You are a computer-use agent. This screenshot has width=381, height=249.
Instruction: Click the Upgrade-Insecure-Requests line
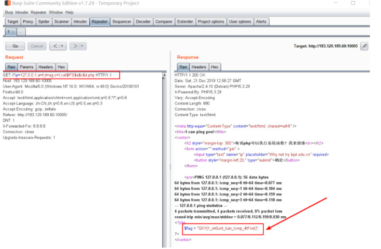point(29,138)
